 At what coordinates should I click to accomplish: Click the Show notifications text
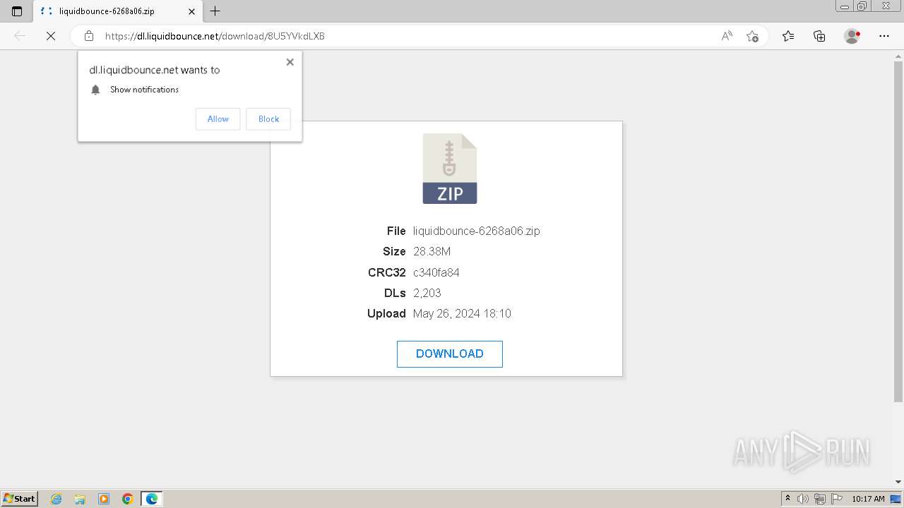[x=144, y=90]
